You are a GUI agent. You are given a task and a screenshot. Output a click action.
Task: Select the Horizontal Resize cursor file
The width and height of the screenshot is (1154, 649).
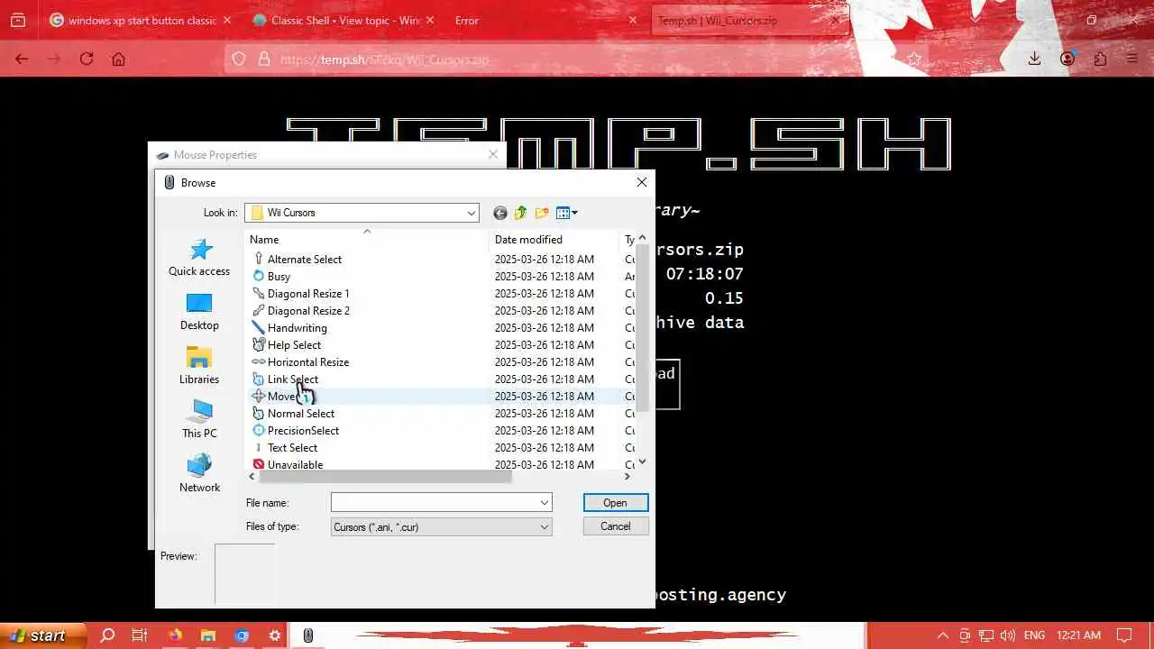(x=308, y=362)
